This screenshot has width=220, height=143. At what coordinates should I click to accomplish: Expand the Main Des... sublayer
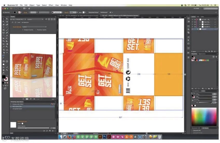click(200, 22)
